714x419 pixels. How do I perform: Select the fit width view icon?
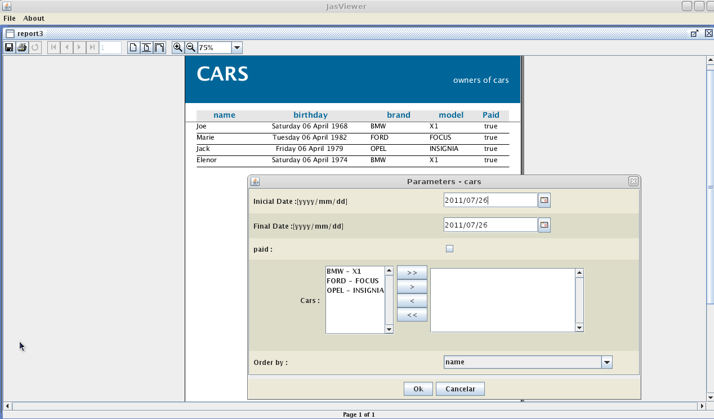(160, 48)
